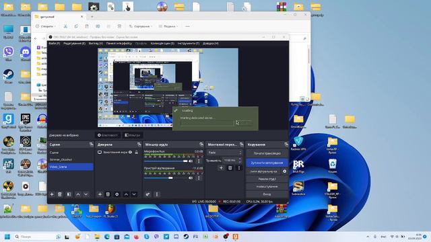This screenshot has width=431, height=242.
Task: Mute the microphone channel speaker icon
Action: (x=191, y=161)
